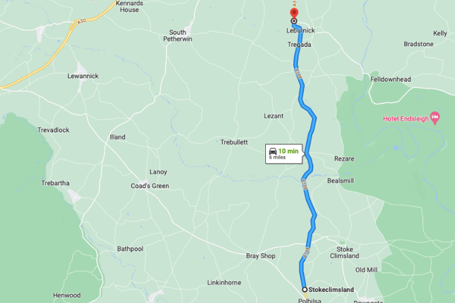Click the Coad's Green place label
Screen dimensions: 455x303
(150, 186)
